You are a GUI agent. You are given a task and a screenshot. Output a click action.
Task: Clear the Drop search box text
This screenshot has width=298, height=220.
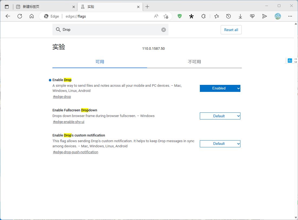tap(163, 29)
